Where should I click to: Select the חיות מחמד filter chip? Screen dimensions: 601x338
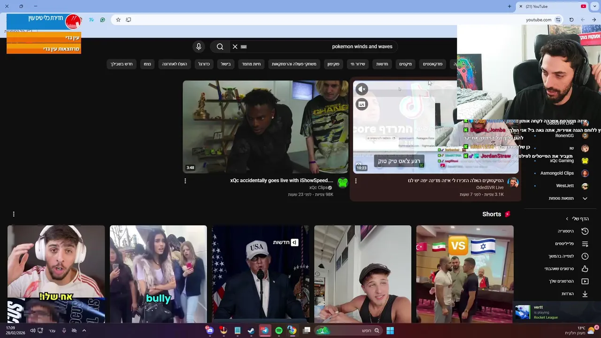click(x=251, y=64)
